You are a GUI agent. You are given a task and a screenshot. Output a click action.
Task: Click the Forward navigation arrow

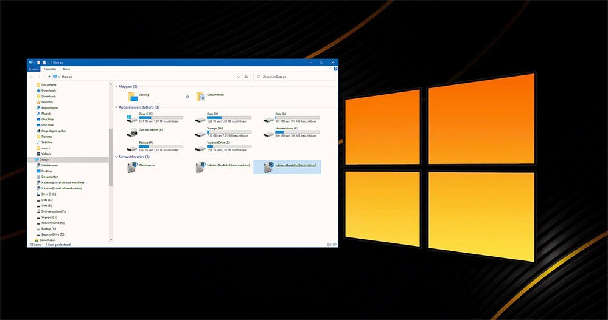point(38,77)
